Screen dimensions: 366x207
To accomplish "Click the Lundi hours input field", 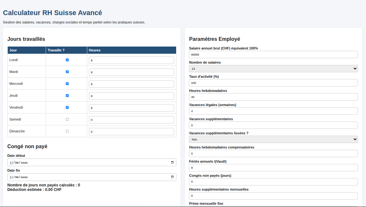I will click(131, 60).
